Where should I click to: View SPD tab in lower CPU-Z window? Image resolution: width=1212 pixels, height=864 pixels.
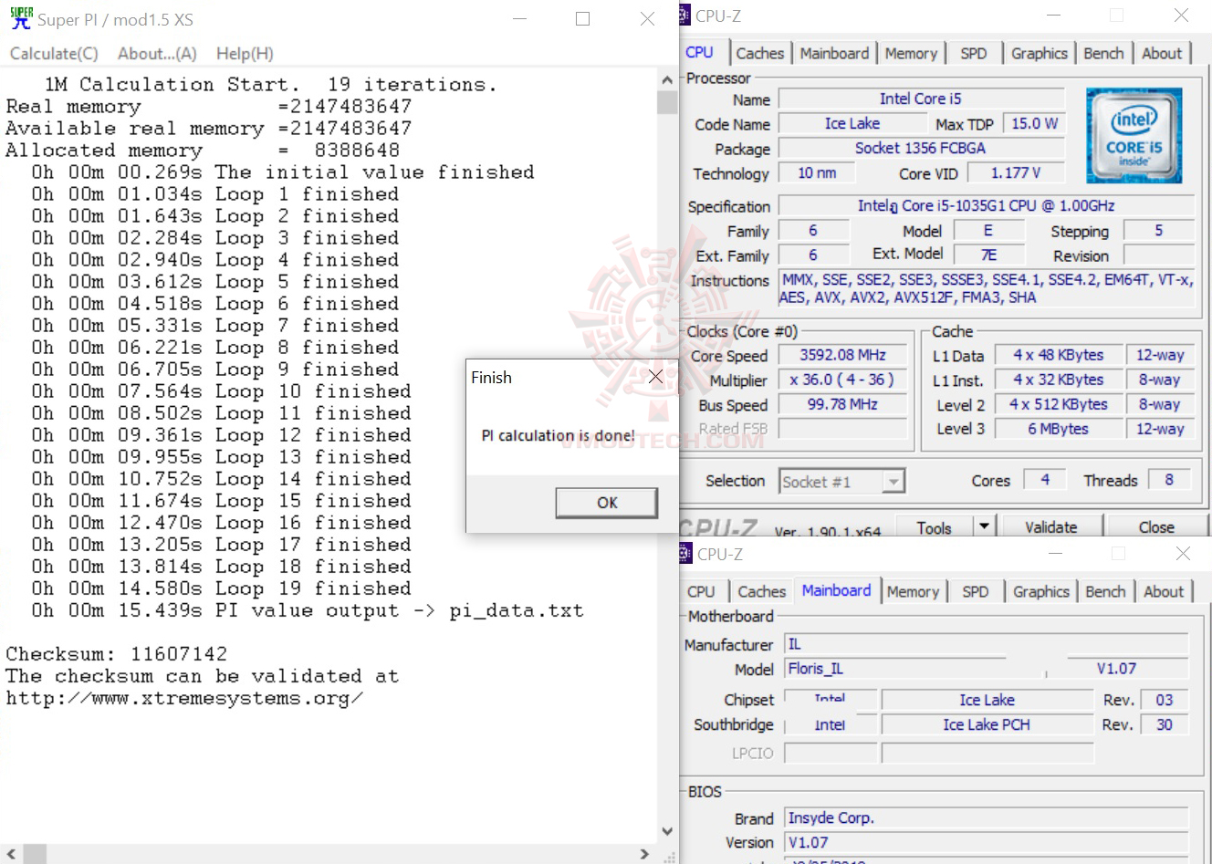[x=976, y=592]
